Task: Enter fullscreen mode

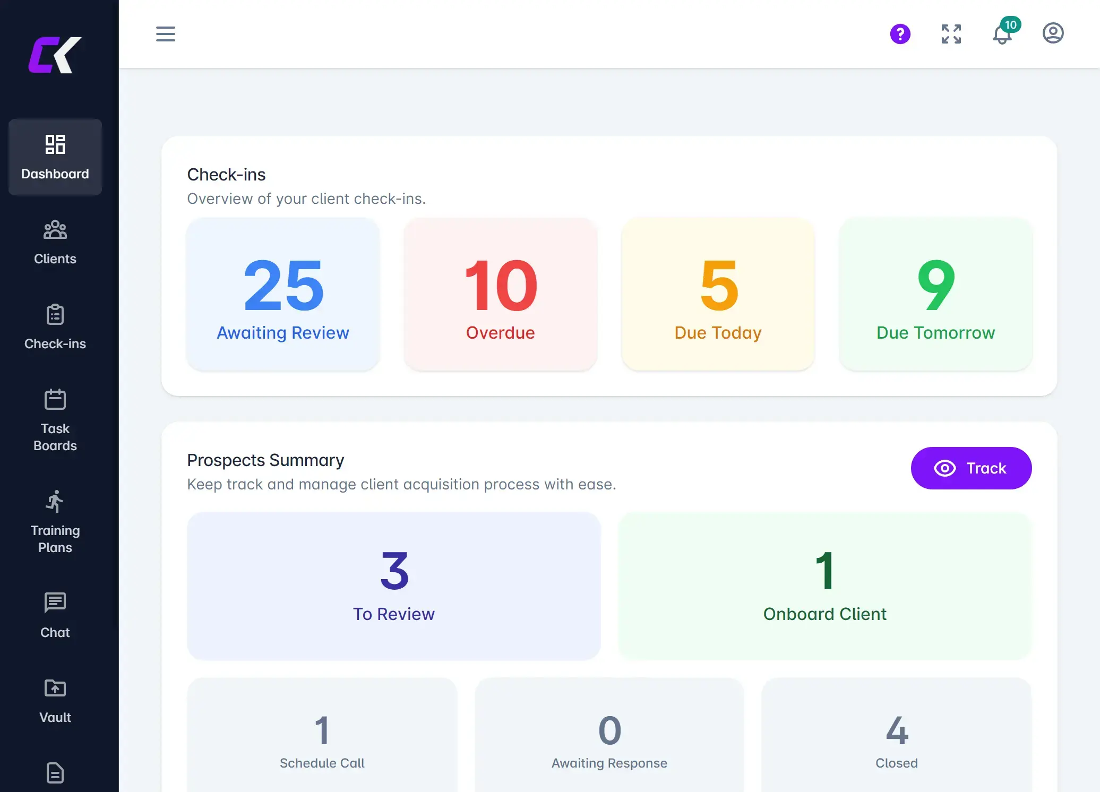Action: pos(951,33)
